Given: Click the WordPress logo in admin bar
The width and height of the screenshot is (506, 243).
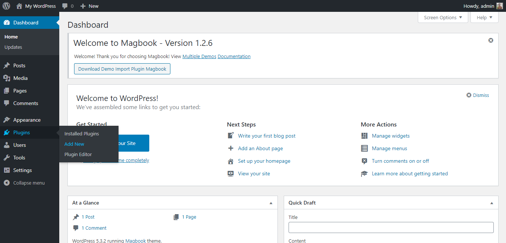Looking at the screenshot, I should coord(6,6).
